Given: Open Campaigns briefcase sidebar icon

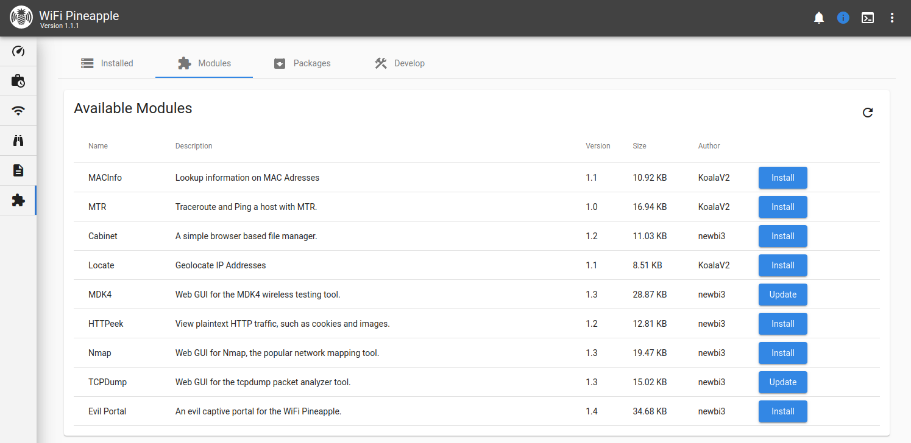Looking at the screenshot, I should pyautogui.click(x=18, y=81).
